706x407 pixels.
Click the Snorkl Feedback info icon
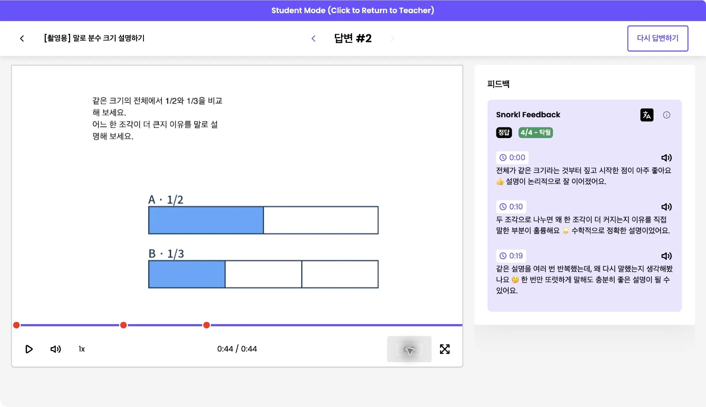[667, 115]
